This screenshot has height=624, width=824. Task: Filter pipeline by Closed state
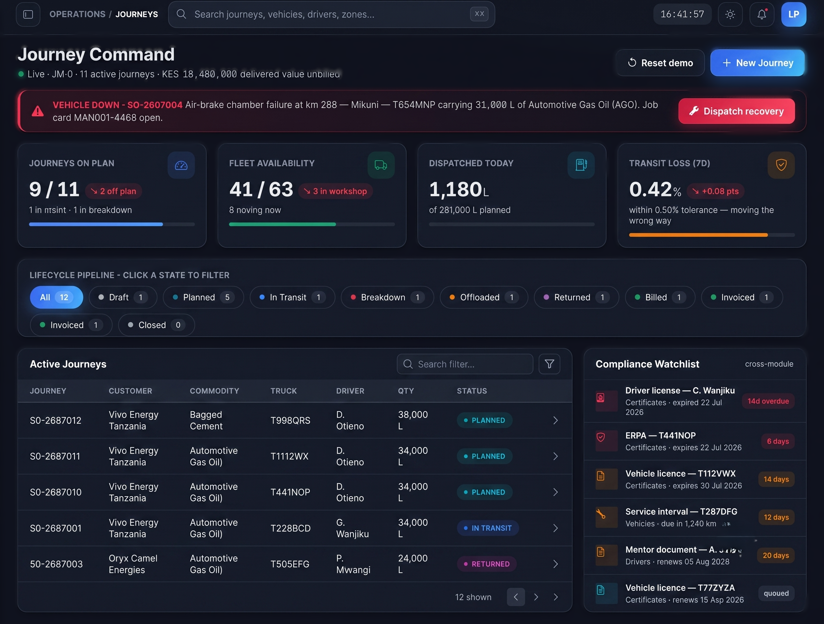coord(157,325)
